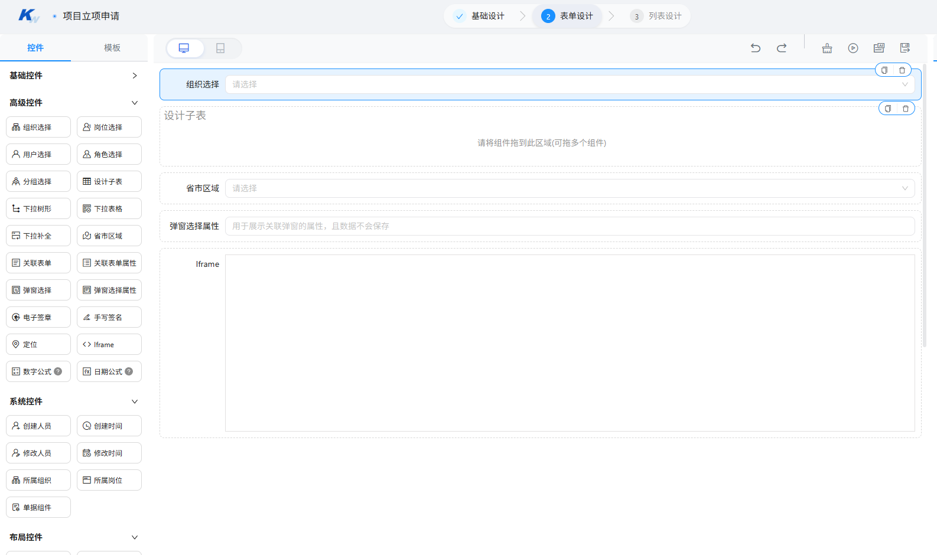Click the redo arrow icon
The image size is (937, 555).
point(782,48)
